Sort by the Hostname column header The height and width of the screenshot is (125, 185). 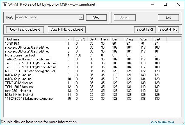click(35, 39)
